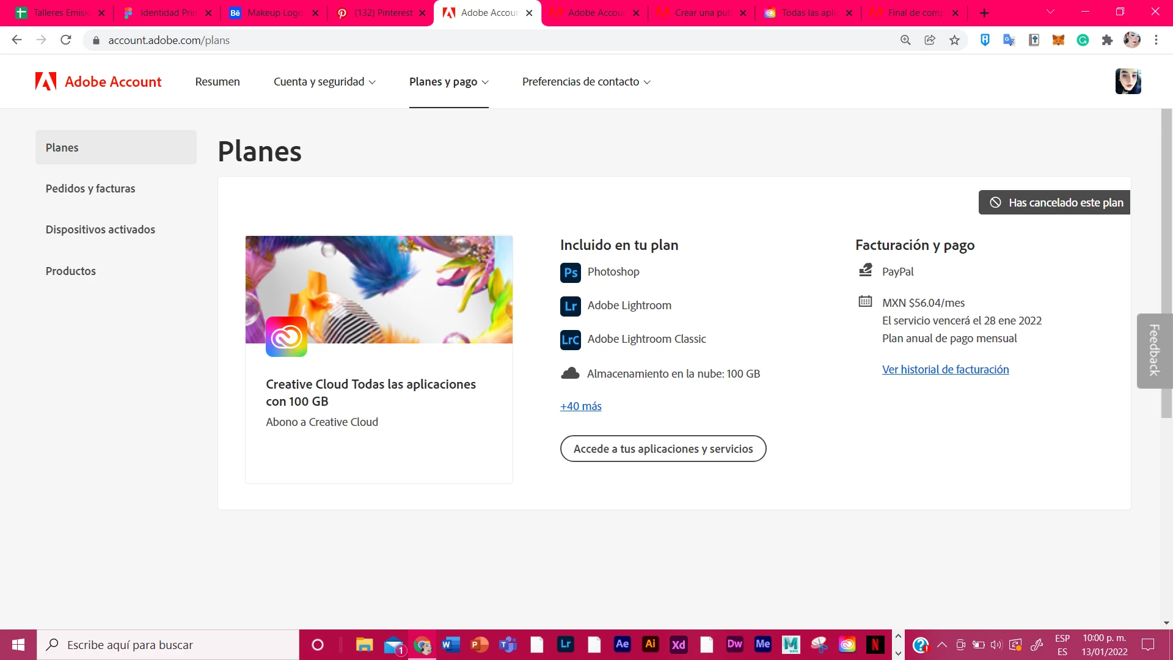Switch to 'Crear una pub' tab
This screenshot has width=1173, height=660.
701,13
